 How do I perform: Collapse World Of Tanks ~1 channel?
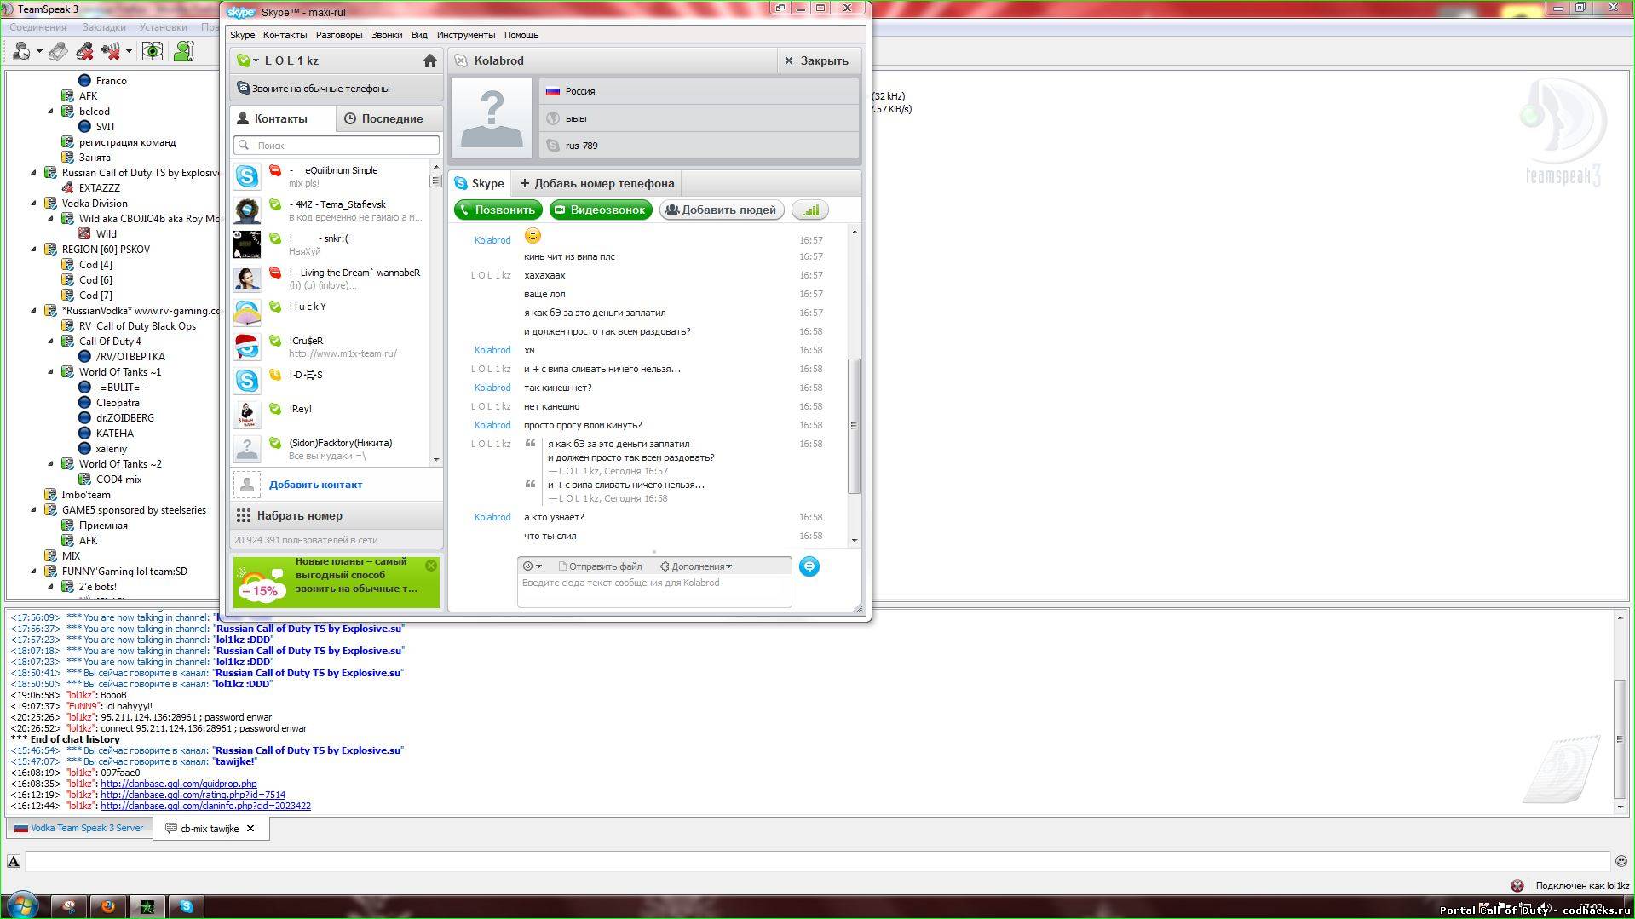[x=50, y=372]
